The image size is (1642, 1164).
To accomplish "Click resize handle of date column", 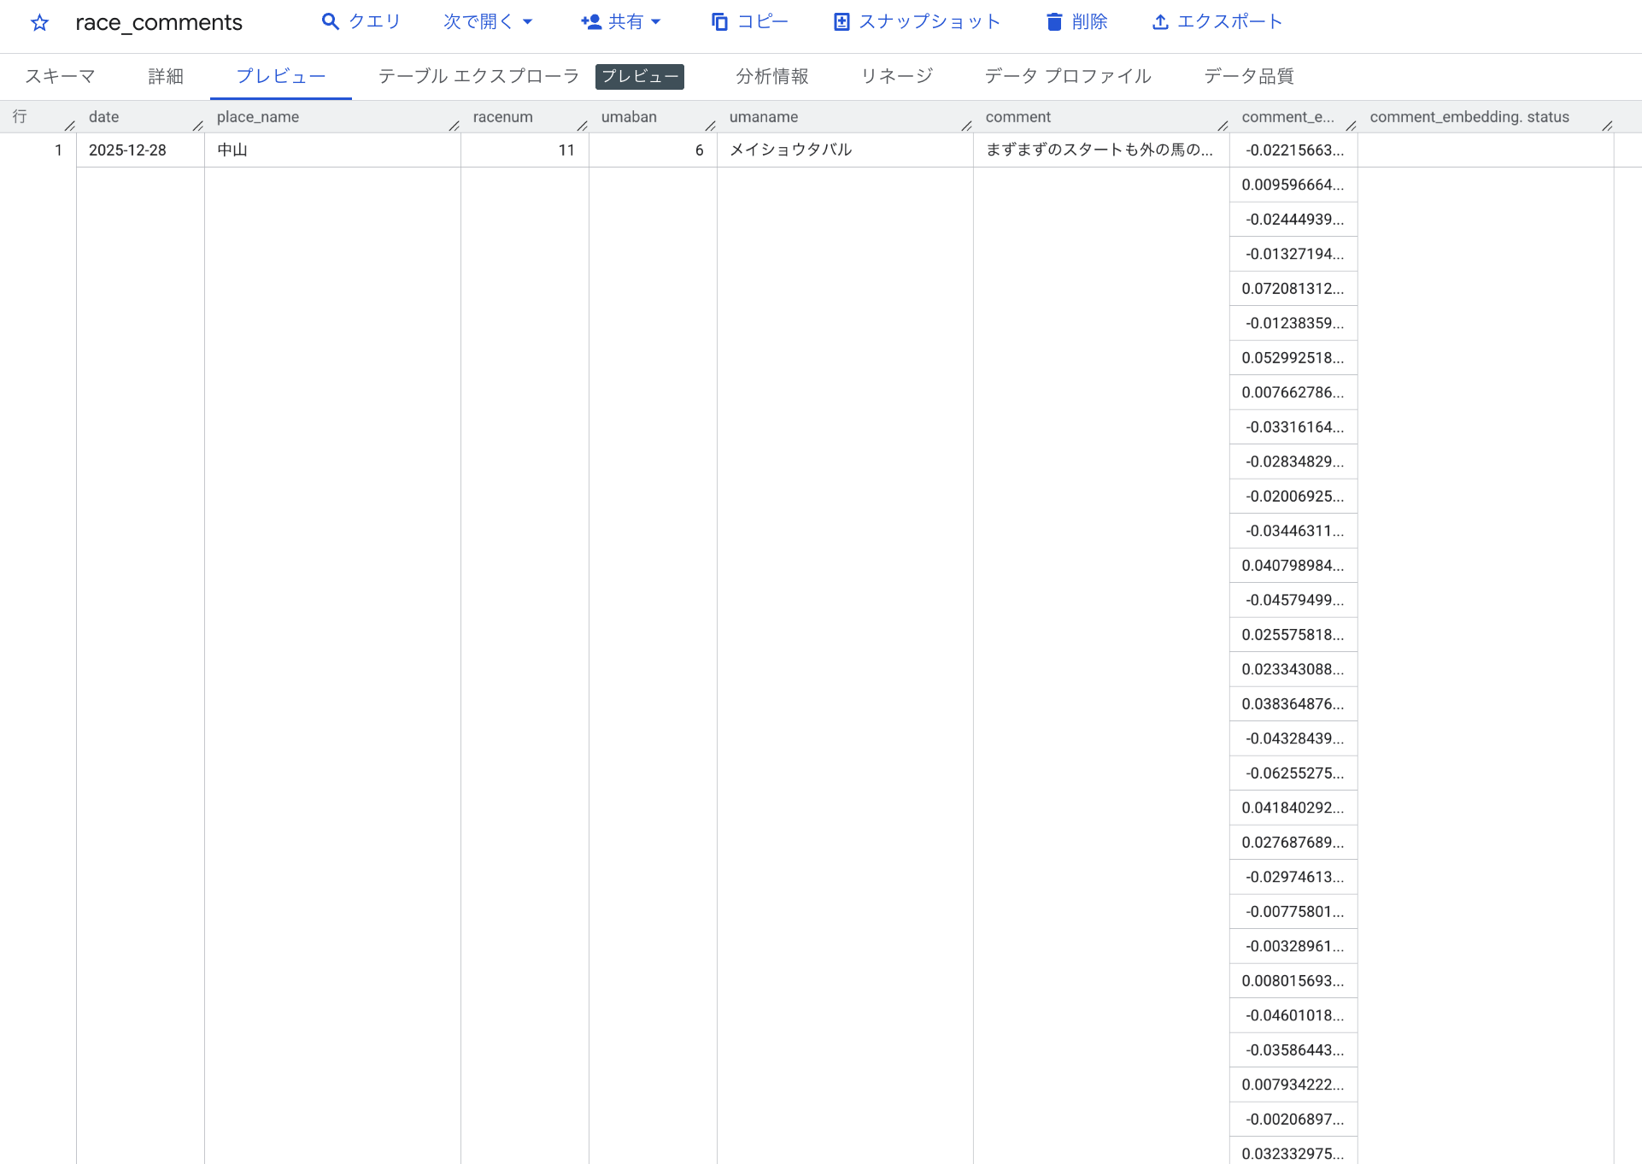I will tap(198, 126).
